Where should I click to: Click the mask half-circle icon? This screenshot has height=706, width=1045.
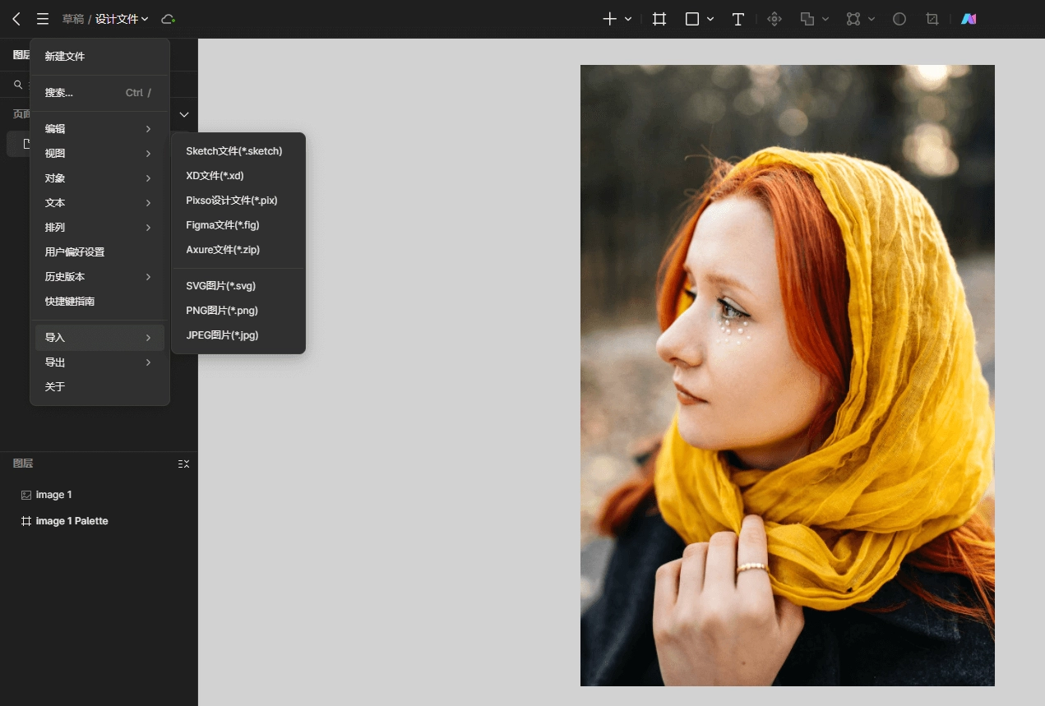(x=899, y=19)
